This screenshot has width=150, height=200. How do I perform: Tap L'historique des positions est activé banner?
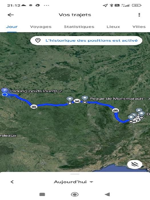tap(86, 41)
